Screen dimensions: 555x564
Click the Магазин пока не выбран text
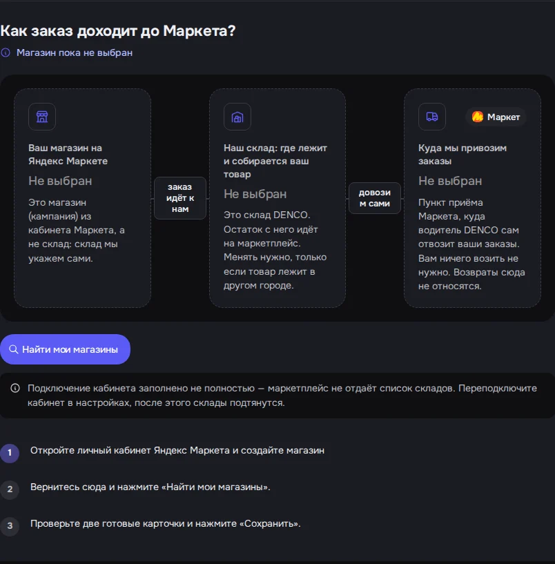(75, 53)
